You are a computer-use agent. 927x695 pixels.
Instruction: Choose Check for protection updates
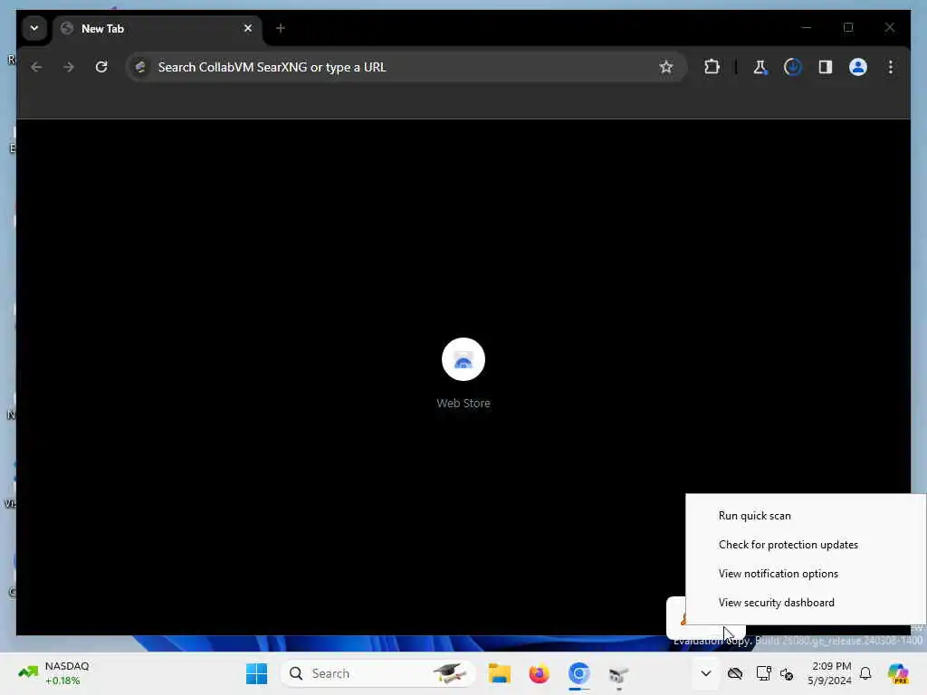[788, 544]
